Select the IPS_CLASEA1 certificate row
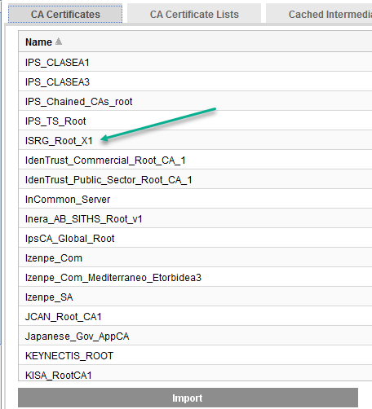This screenshot has height=409, width=372. point(195,62)
